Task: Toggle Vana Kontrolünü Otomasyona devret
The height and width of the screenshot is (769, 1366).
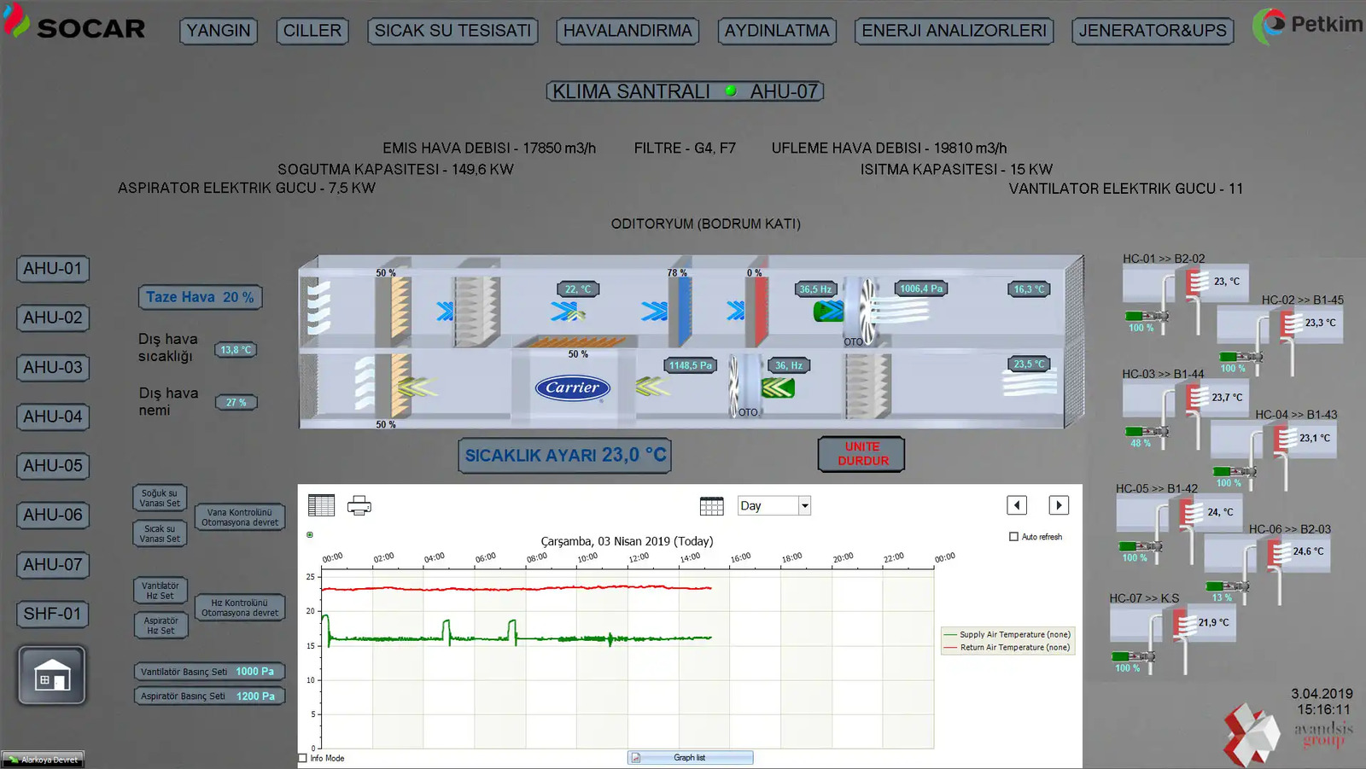Action: tap(240, 517)
